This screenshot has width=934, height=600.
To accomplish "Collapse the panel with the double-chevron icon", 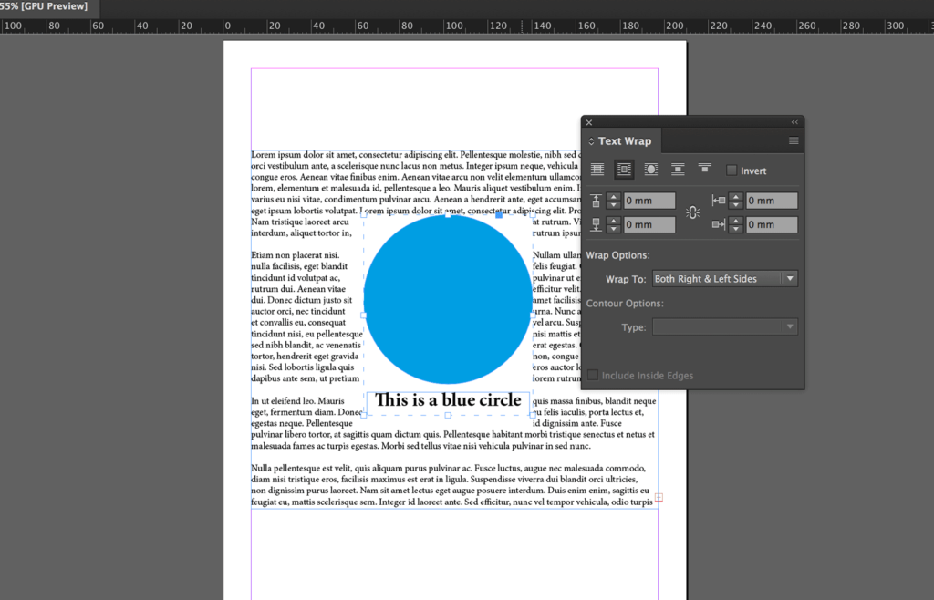I will pos(794,121).
